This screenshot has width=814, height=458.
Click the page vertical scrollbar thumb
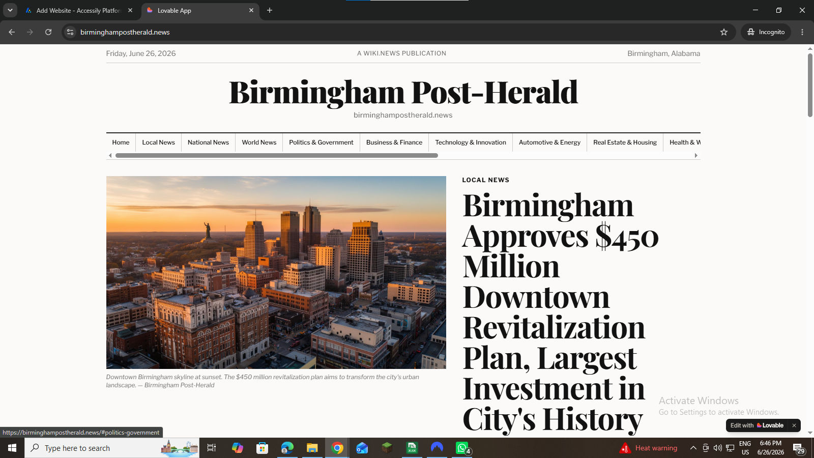click(810, 85)
